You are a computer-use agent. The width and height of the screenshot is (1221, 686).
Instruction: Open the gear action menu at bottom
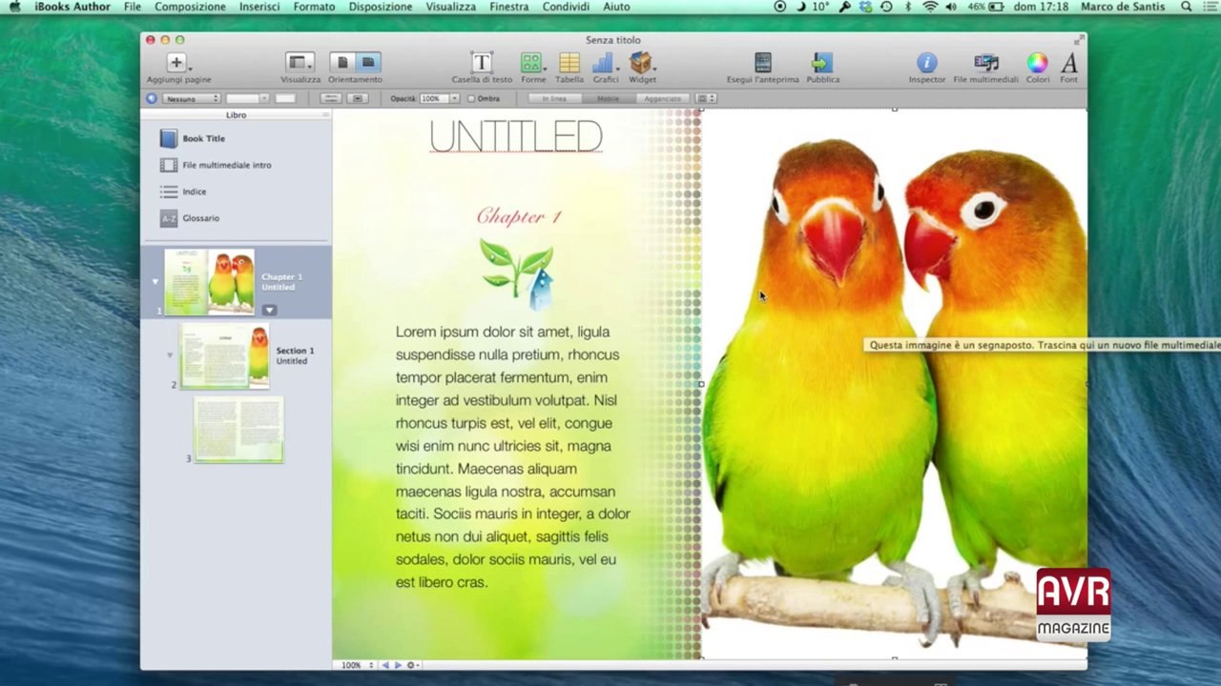coord(412,665)
